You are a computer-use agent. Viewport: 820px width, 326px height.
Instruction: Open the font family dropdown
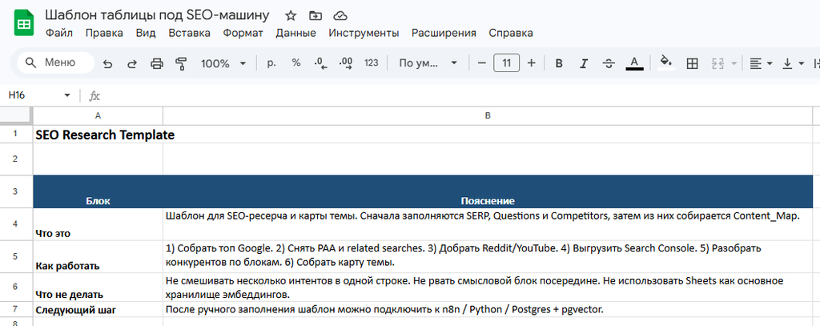428,63
